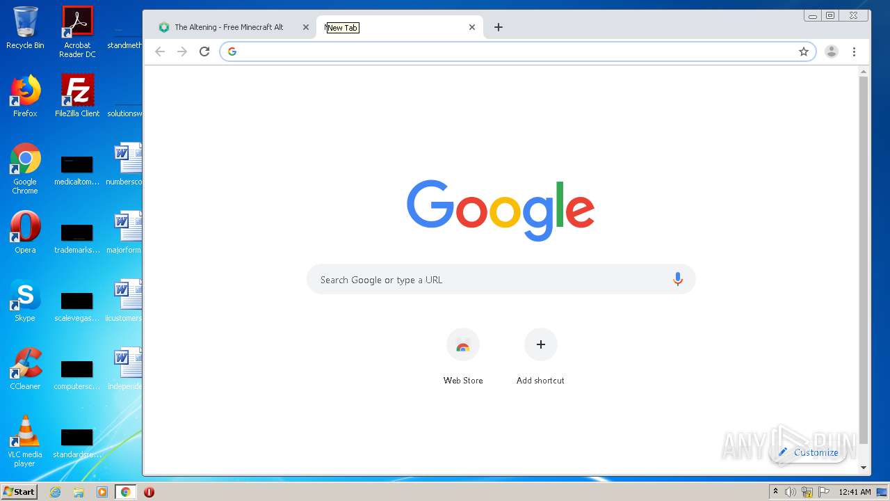
Task: Bookmark this page with the star icon
Action: click(804, 51)
